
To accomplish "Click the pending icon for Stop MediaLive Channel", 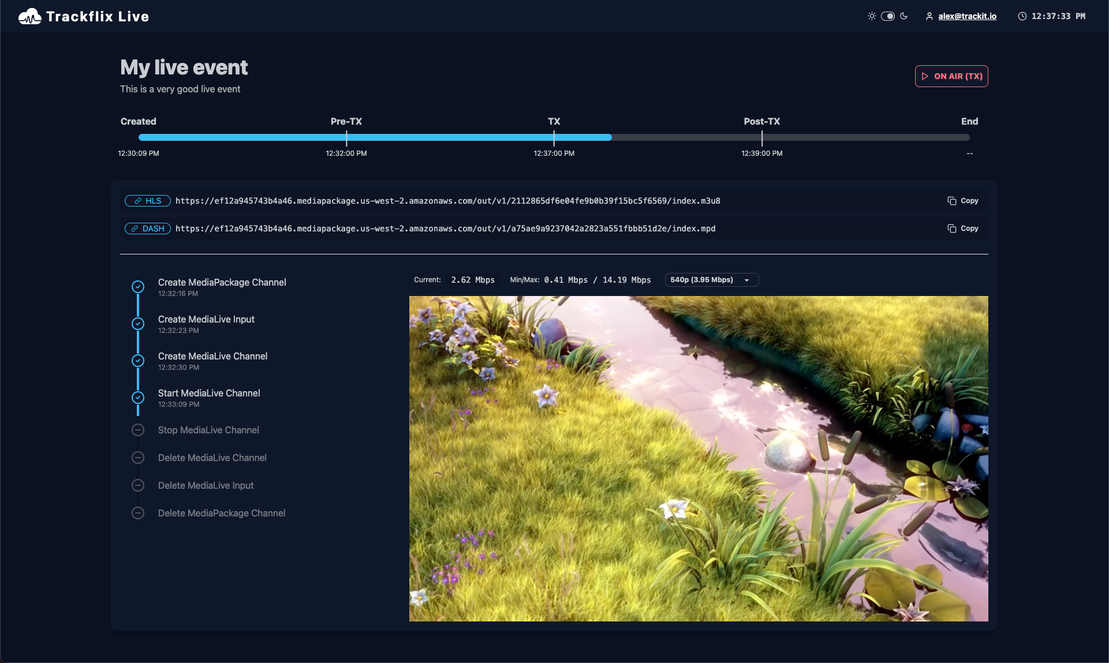I will click(x=138, y=430).
